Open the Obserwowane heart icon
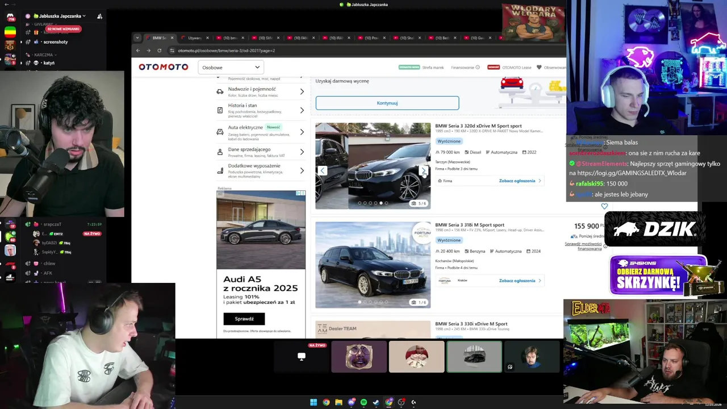This screenshot has width=727, height=409. (539, 67)
